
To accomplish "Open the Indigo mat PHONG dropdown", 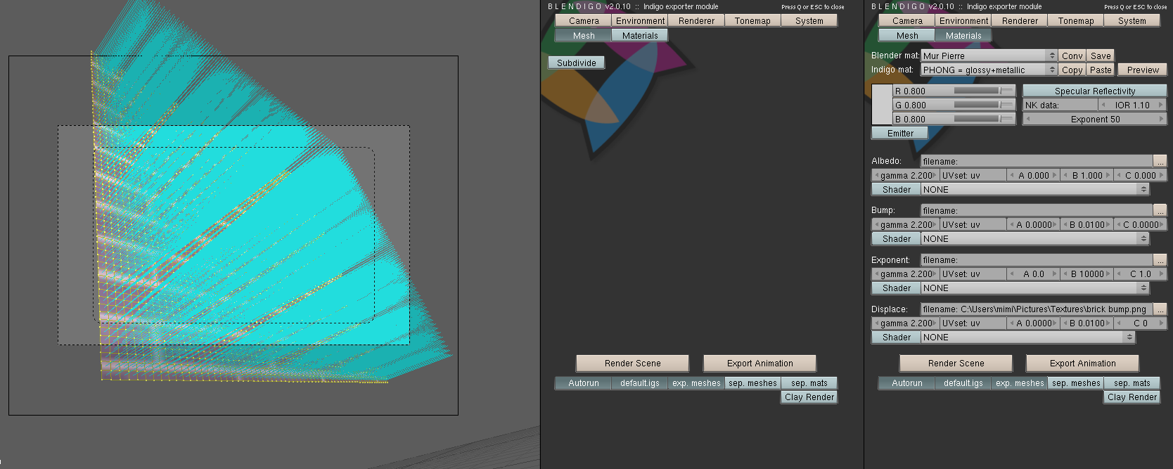I will pyautogui.click(x=989, y=70).
